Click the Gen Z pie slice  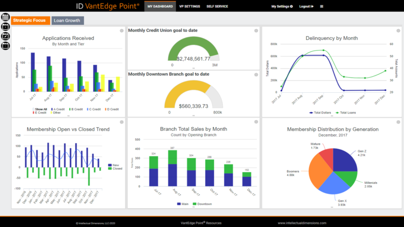[344, 161]
